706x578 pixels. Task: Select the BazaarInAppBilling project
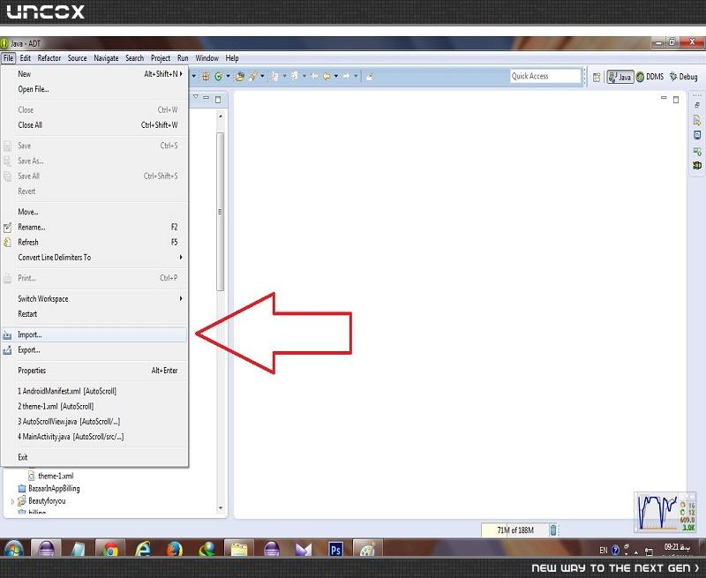coord(49,488)
